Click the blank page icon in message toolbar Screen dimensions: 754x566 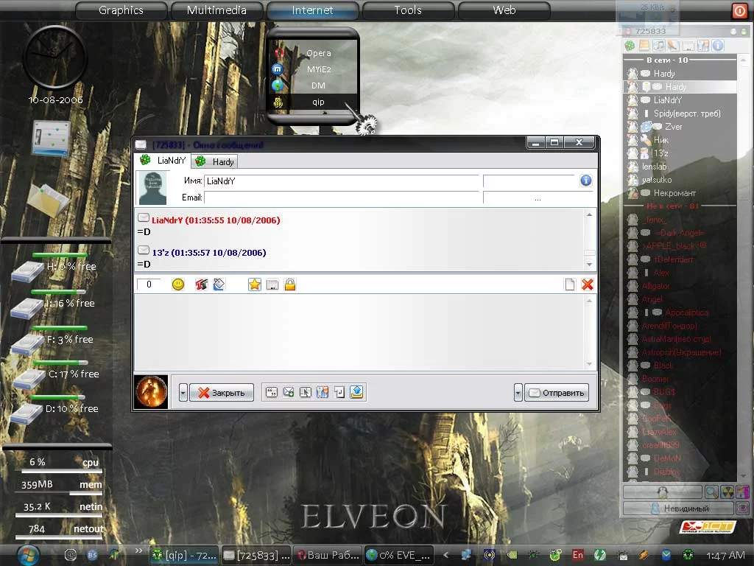tap(570, 284)
